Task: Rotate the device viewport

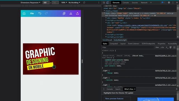Action: coord(84,3)
